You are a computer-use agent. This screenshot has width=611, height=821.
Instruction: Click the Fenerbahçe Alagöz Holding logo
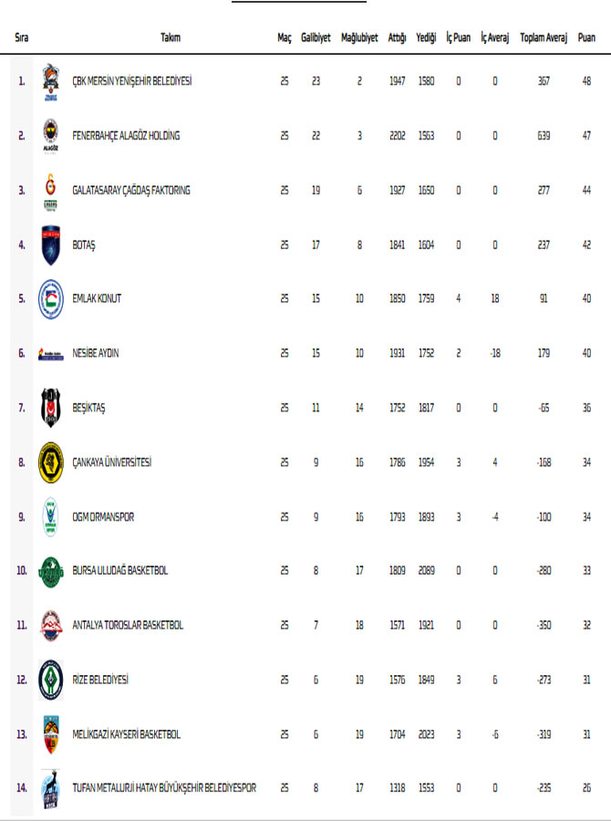(51, 136)
